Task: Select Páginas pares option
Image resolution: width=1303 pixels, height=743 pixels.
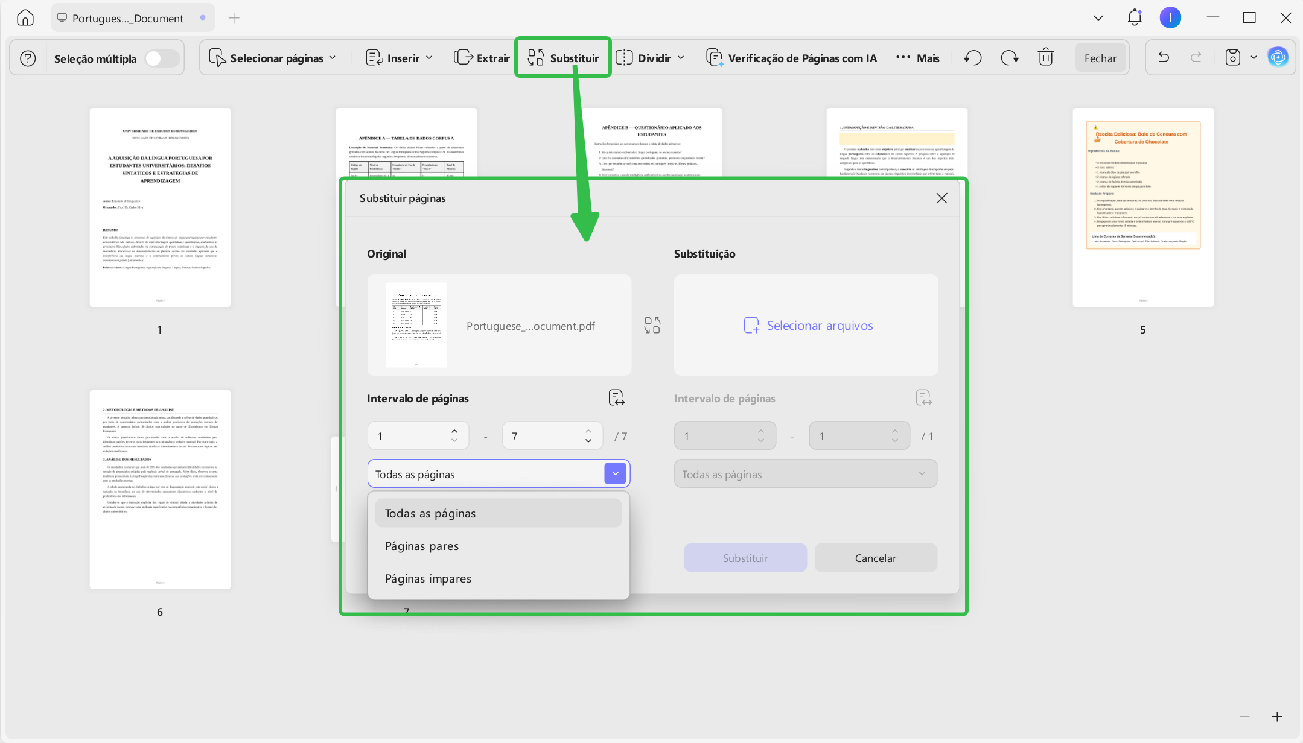Action: 499,546
